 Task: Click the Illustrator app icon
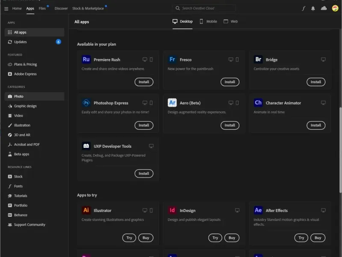[86, 210]
